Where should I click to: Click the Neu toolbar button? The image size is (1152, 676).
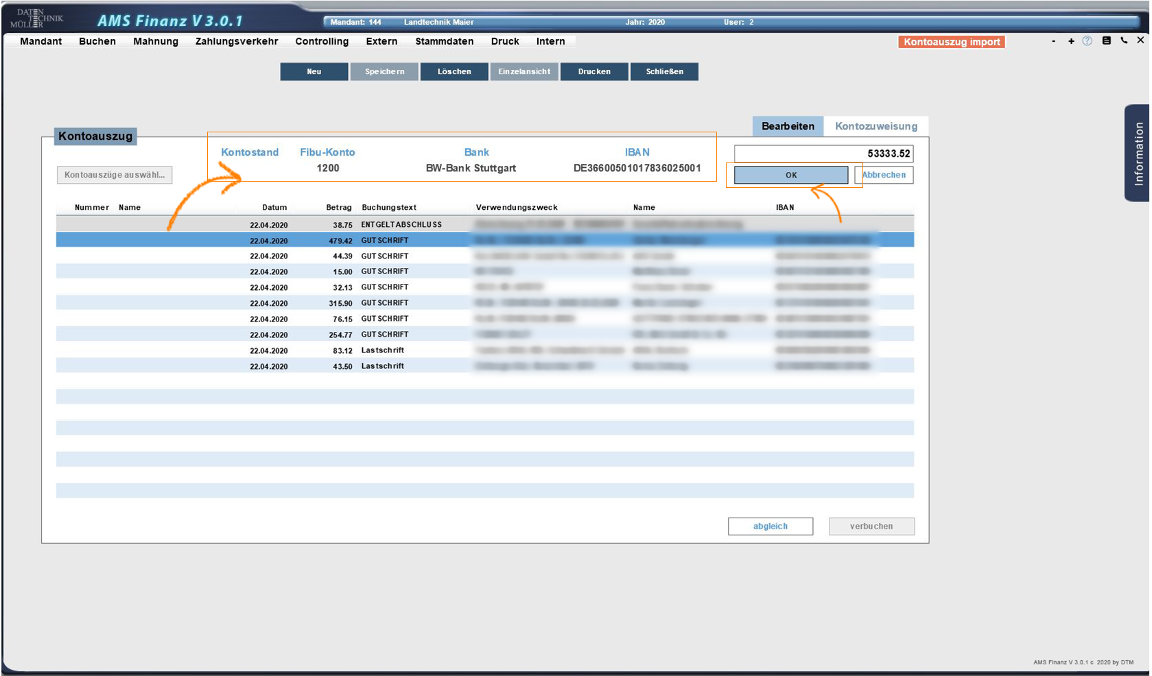click(x=314, y=71)
